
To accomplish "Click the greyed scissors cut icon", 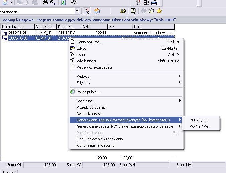I will tap(27, 2).
